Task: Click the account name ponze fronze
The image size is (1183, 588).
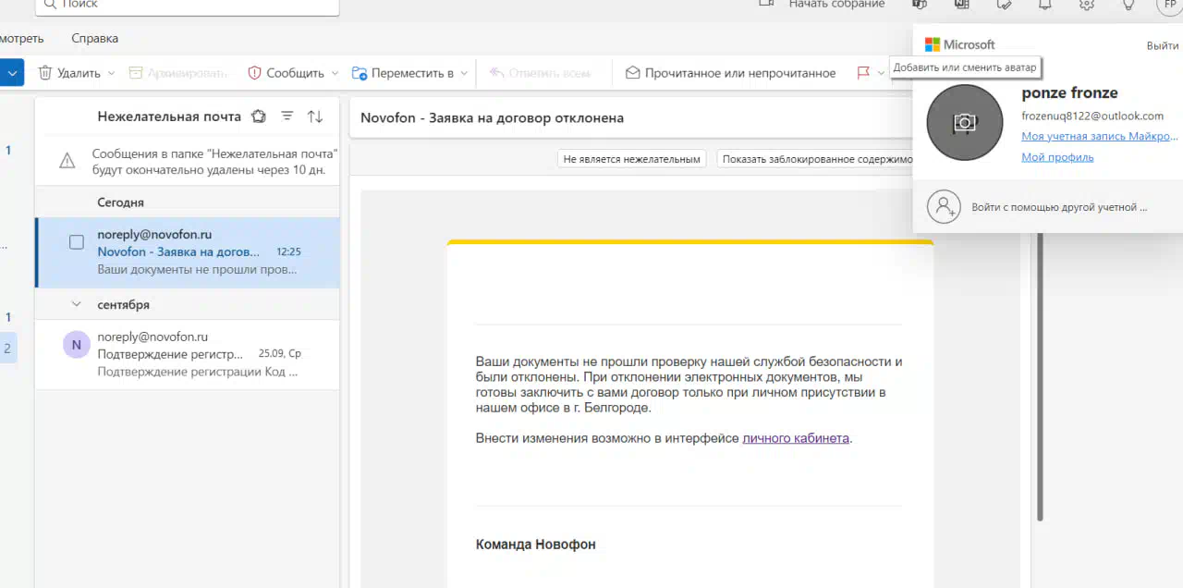Action: click(1069, 92)
